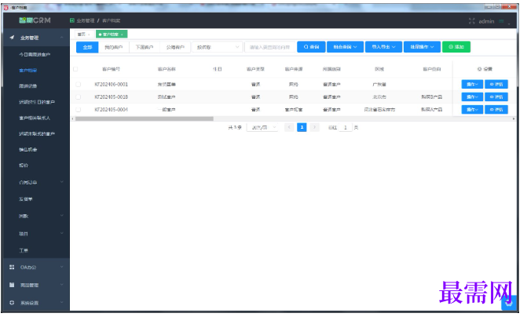Select page 1 in pagination
527x317 pixels.
click(302, 127)
